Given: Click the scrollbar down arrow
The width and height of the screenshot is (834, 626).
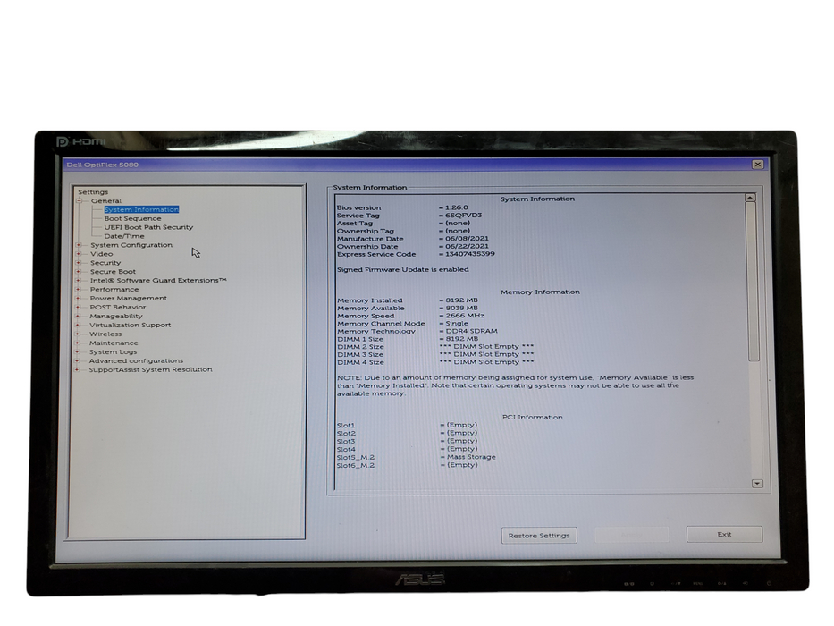Looking at the screenshot, I should tap(757, 483).
